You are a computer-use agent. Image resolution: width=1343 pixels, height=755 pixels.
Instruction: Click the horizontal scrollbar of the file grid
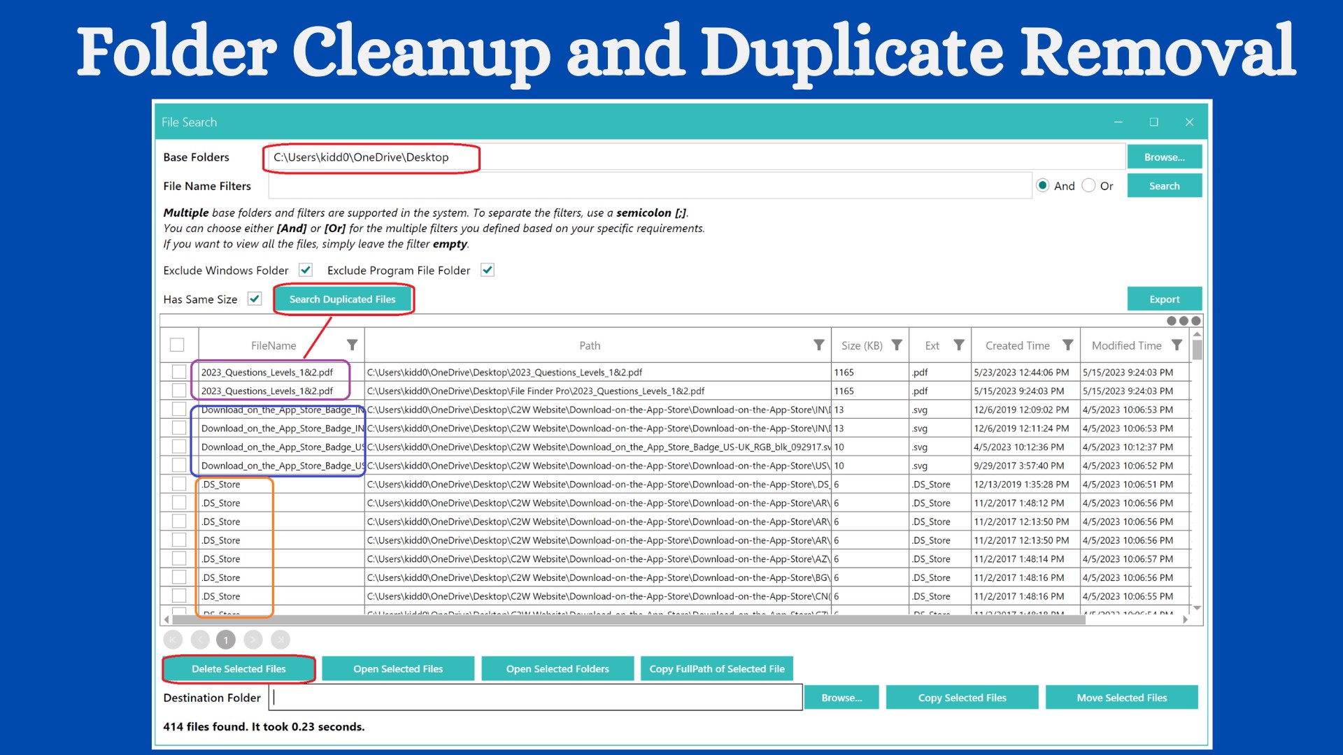tap(630, 619)
